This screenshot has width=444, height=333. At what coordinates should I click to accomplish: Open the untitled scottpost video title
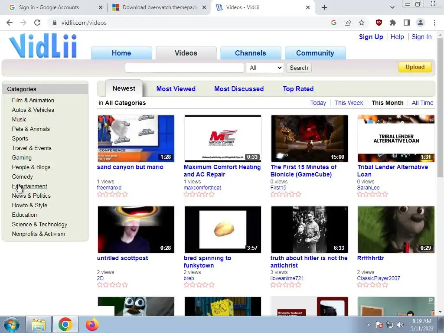click(x=122, y=258)
